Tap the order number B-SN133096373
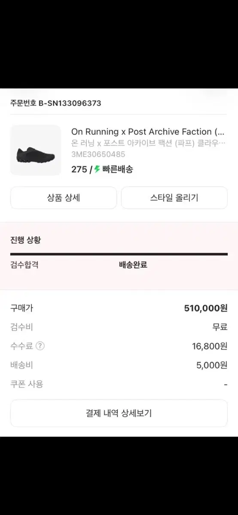 coord(70,103)
